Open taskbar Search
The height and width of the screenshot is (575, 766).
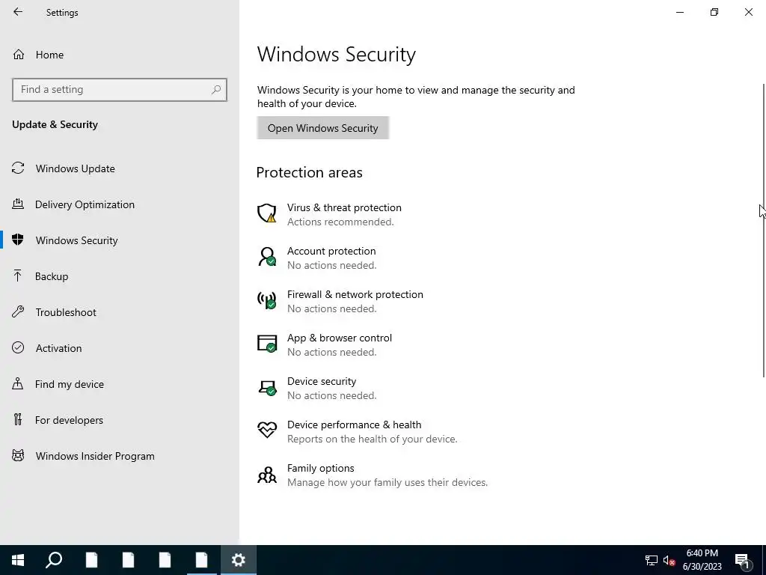(x=54, y=560)
